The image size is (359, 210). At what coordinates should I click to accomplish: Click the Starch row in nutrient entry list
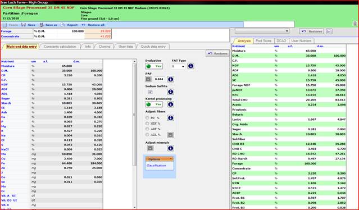tap(52, 103)
